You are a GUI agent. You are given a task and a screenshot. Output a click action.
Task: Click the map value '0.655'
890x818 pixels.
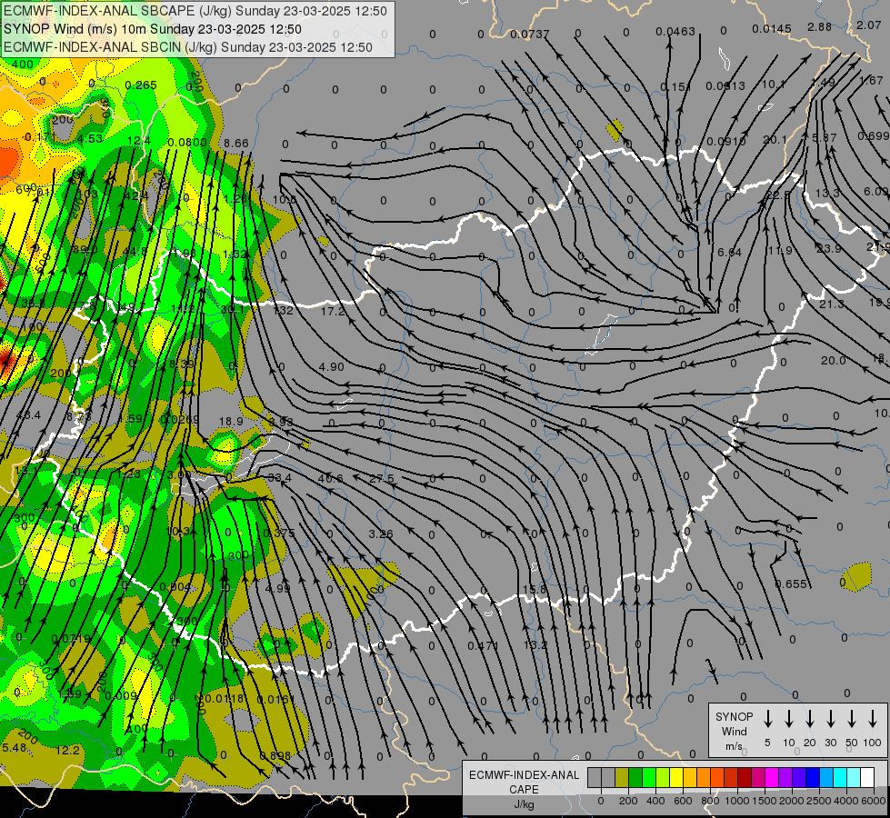[x=791, y=584]
